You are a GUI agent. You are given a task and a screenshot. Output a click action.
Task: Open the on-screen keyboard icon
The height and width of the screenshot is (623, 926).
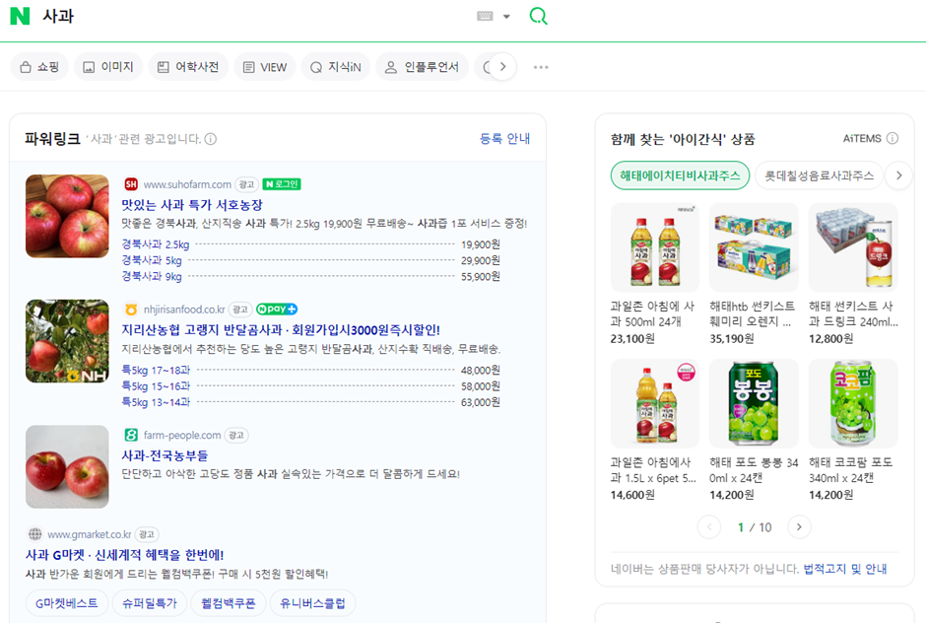coord(485,16)
